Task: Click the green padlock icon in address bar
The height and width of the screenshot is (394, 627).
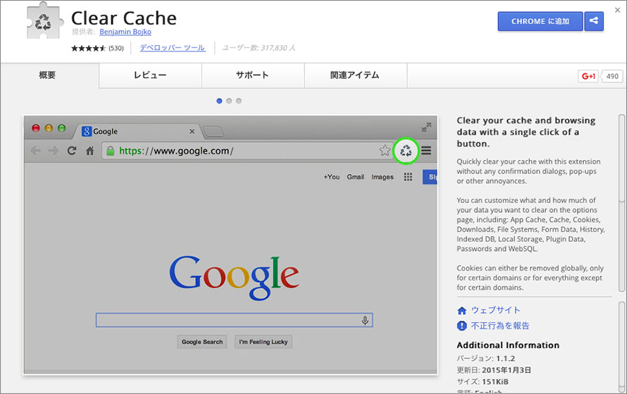Action: coord(110,151)
